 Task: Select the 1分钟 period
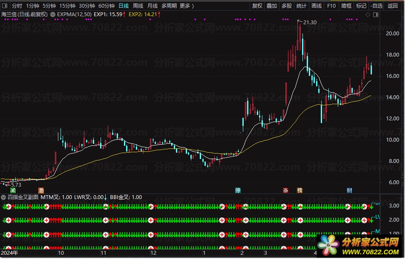pyautogui.click(x=33, y=6)
